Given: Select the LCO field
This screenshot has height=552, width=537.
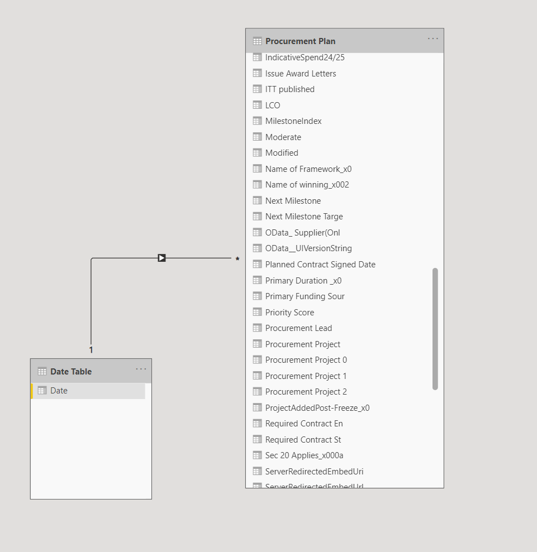Looking at the screenshot, I should [x=272, y=105].
